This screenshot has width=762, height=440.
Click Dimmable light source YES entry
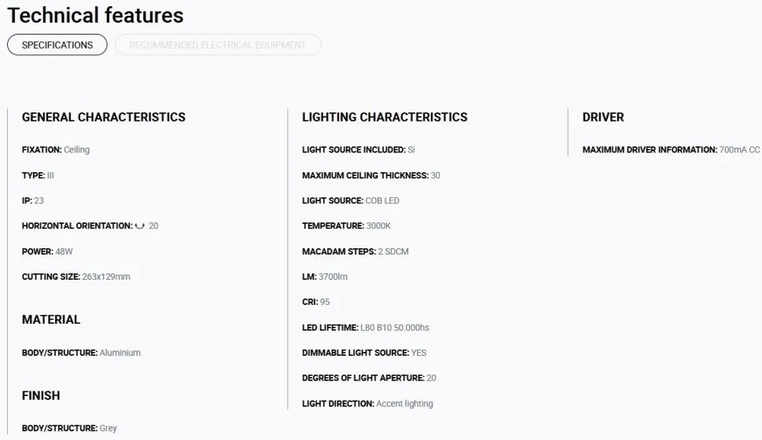(364, 353)
